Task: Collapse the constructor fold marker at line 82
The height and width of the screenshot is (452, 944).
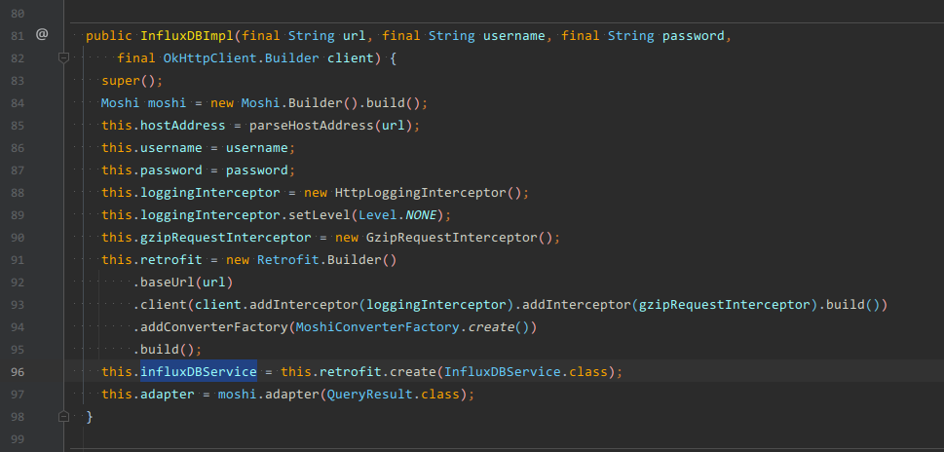Action: (63, 57)
